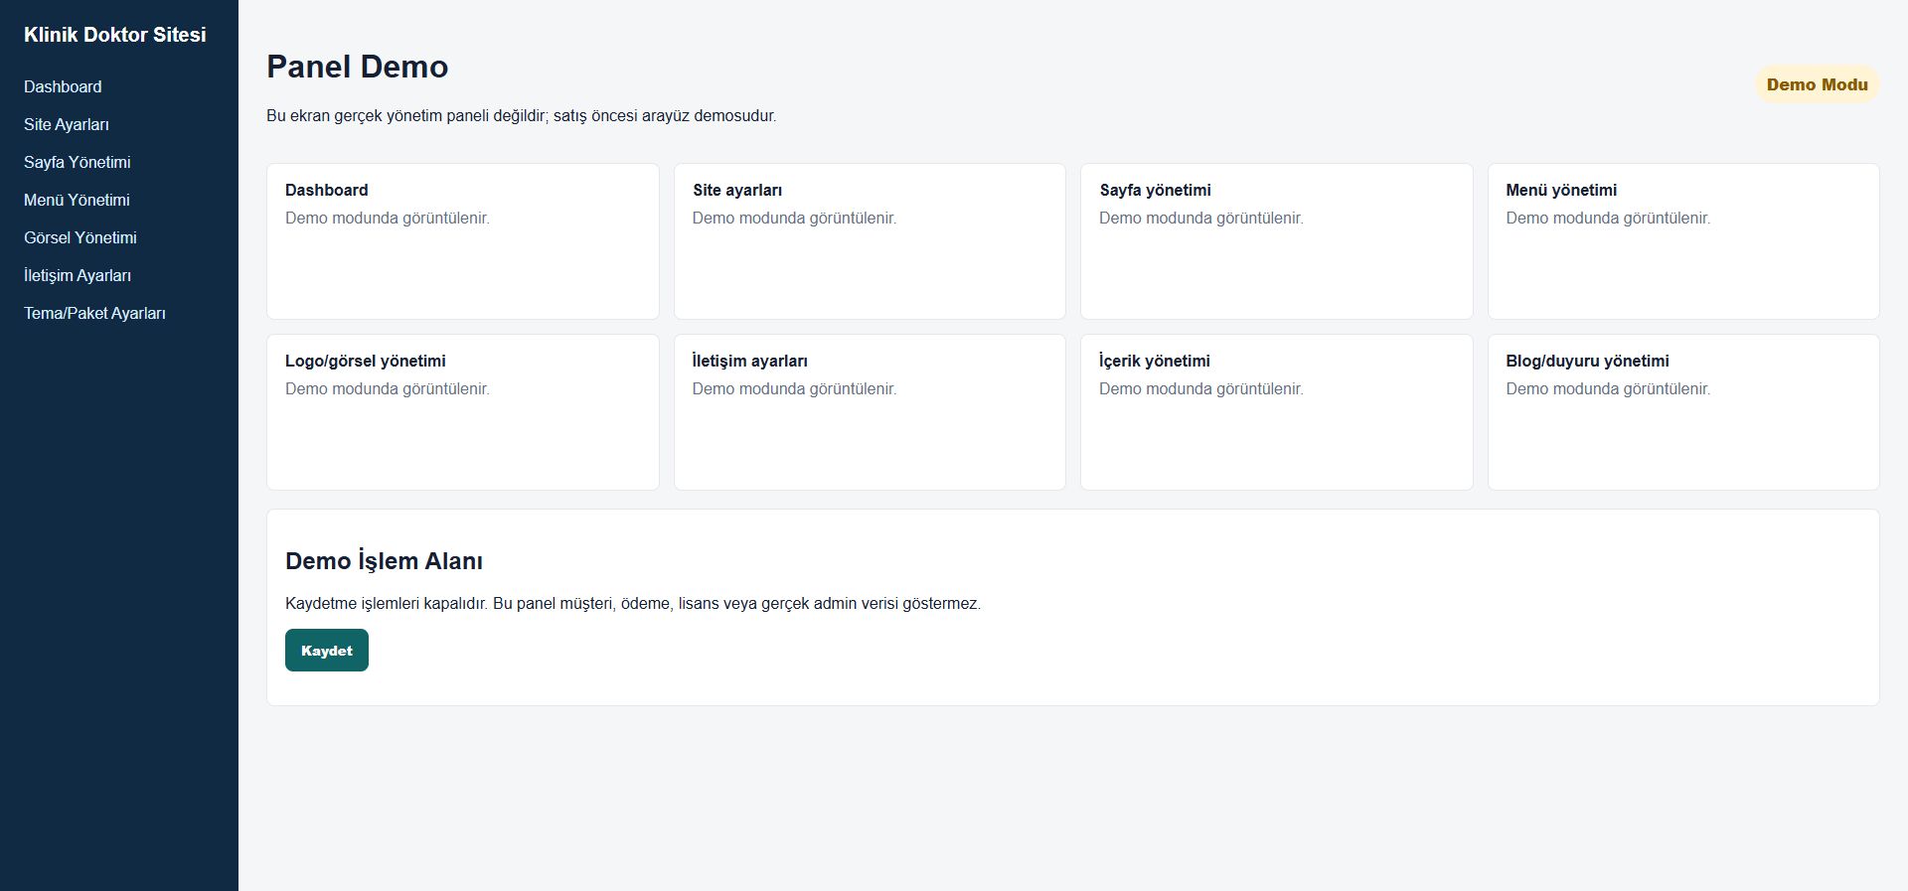The width and height of the screenshot is (1908, 891).
Task: Open İletişim Ayarları sidebar link
Action: click(x=78, y=275)
